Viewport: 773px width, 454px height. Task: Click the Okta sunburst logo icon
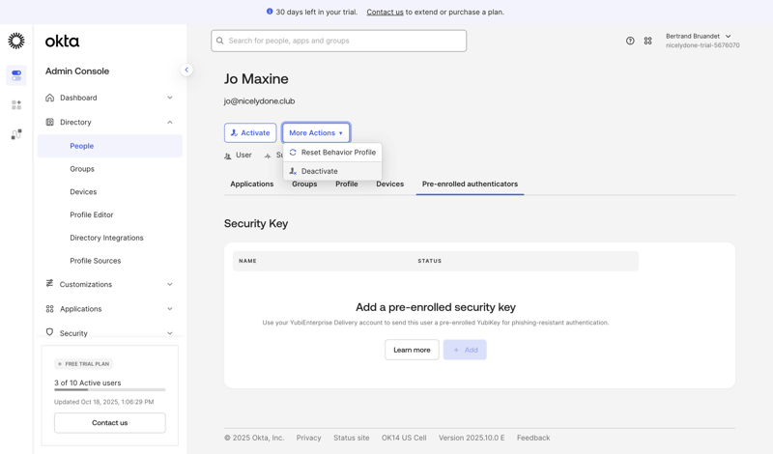tap(16, 41)
